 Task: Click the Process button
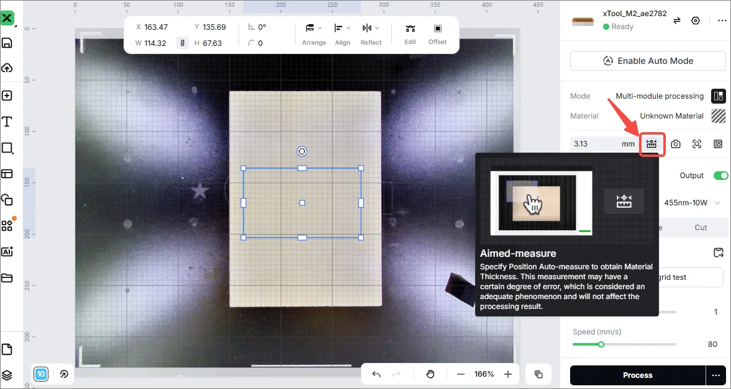coord(638,375)
